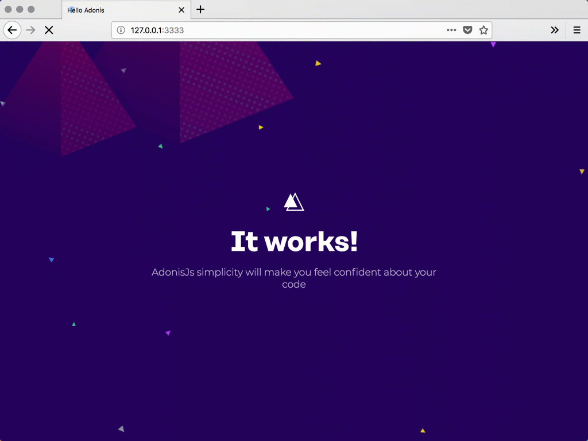This screenshot has height=441, width=588.
Task: Open the Firefox hamburger menu
Action: [x=577, y=30]
